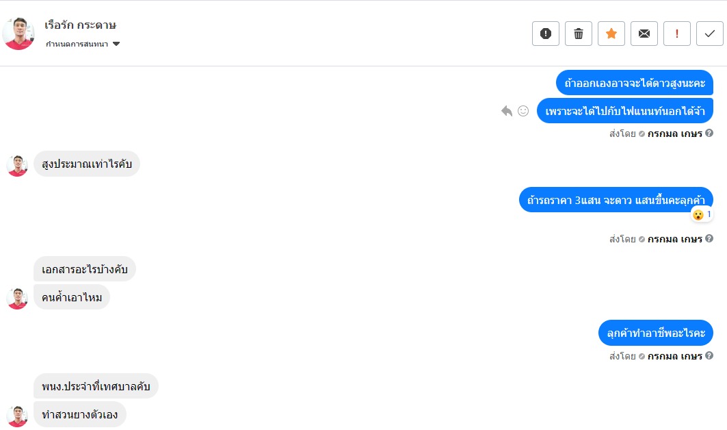This screenshot has width=727, height=430.
Task: Click the spam report exclamation circle icon
Action: [x=546, y=34]
